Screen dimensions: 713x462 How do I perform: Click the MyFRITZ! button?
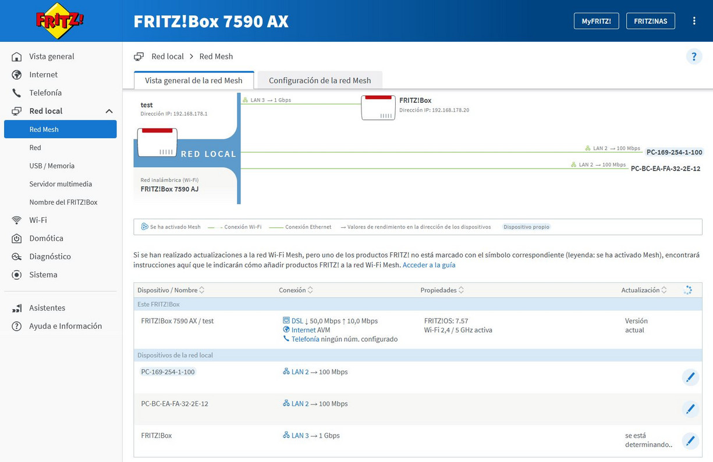pos(596,21)
